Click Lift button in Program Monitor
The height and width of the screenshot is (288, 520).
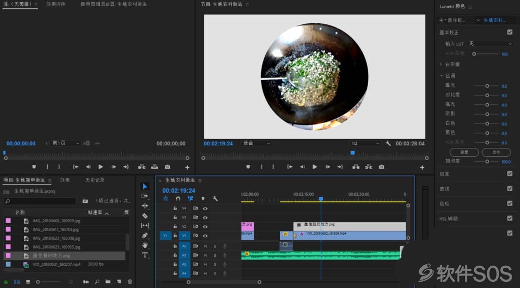point(356,167)
